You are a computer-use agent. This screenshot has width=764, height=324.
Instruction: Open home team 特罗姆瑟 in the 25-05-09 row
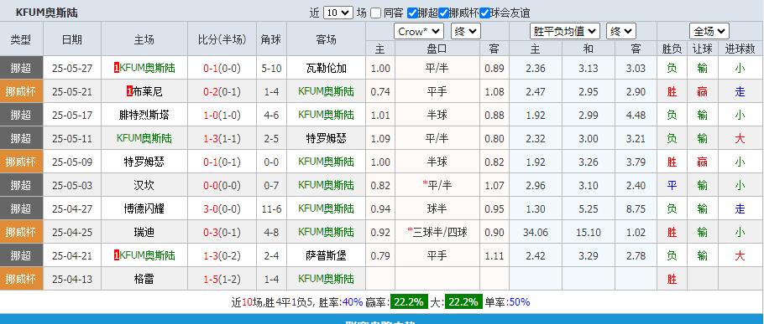[144, 162]
